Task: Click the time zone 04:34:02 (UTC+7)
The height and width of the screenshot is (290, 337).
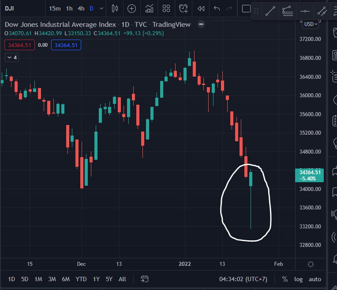Action: click(x=243, y=279)
